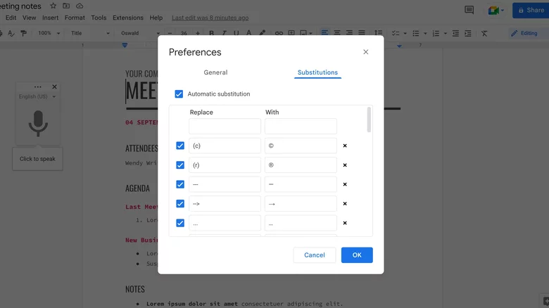This screenshot has height=308, width=549.
Task: Toggle the Automatic substitution checkbox
Action: [x=179, y=94]
